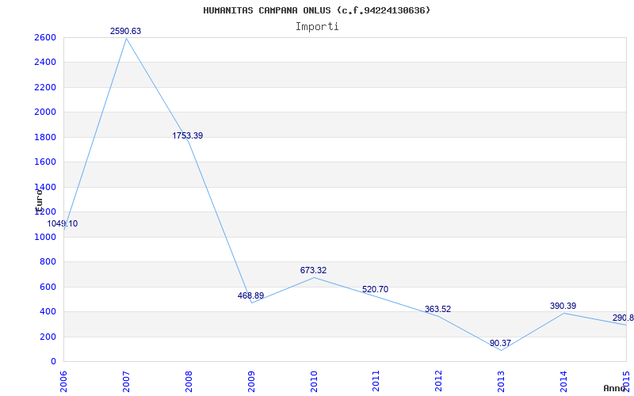Select the 2013 x-axis label
Viewport: 634px width, 396px height.
click(x=502, y=381)
